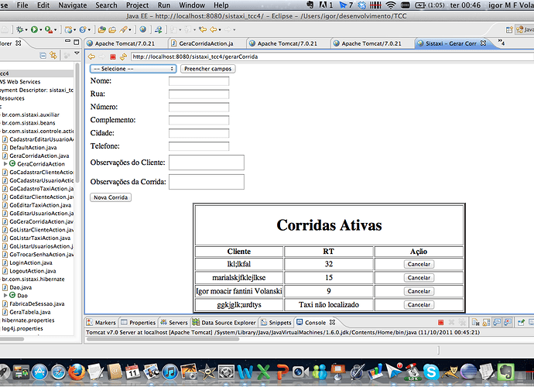Click the red Stop loading icon in browser
534x387 pixels.
(113, 57)
